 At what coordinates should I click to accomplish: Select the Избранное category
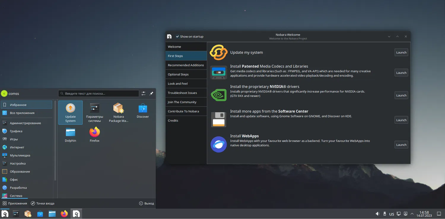(26, 105)
